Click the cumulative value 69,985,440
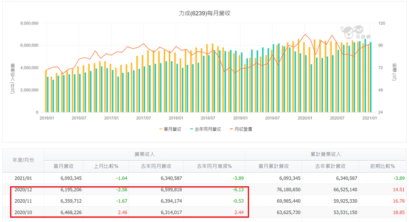409x222 pixels. 289,201
